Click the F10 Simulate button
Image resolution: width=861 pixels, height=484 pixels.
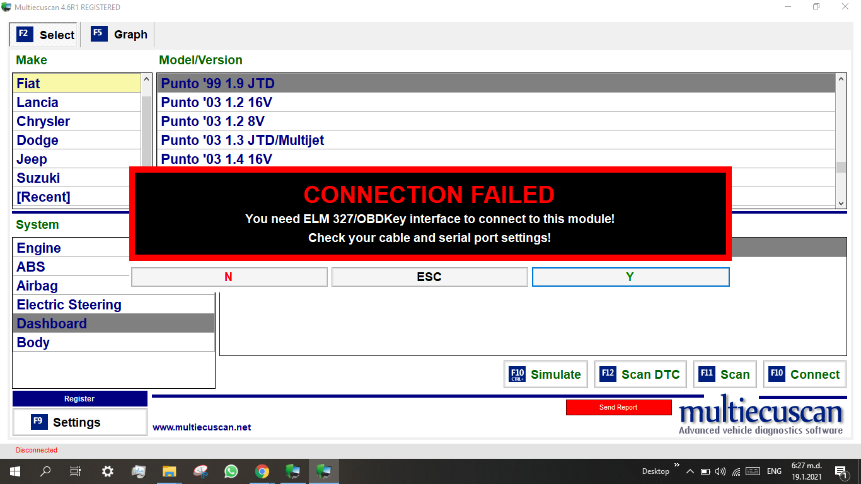click(546, 374)
